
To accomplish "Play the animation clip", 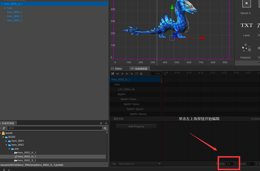I will pos(127,73).
